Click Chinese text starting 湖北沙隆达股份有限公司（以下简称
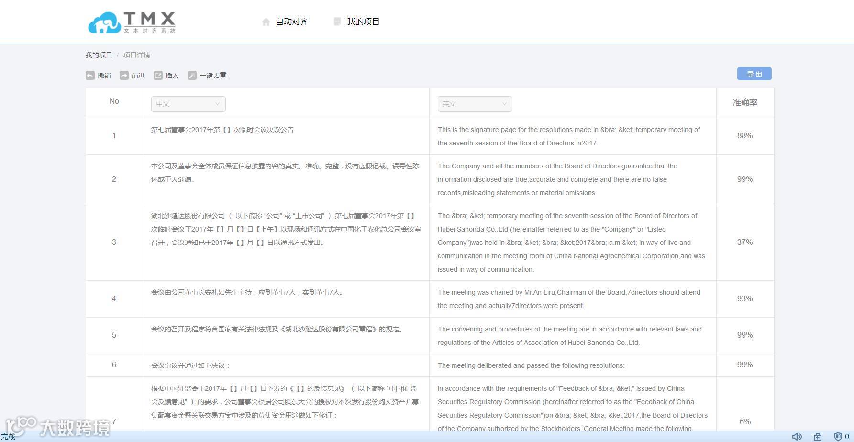The image size is (854, 442). tap(286, 229)
